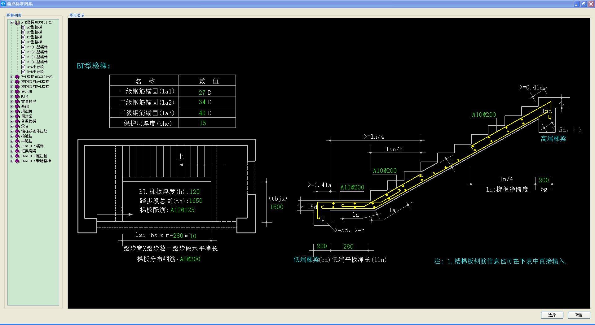Select the 16G101-2新增楼梯 label
Image resolution: width=595 pixels, height=325 pixels.
(x=36, y=161)
